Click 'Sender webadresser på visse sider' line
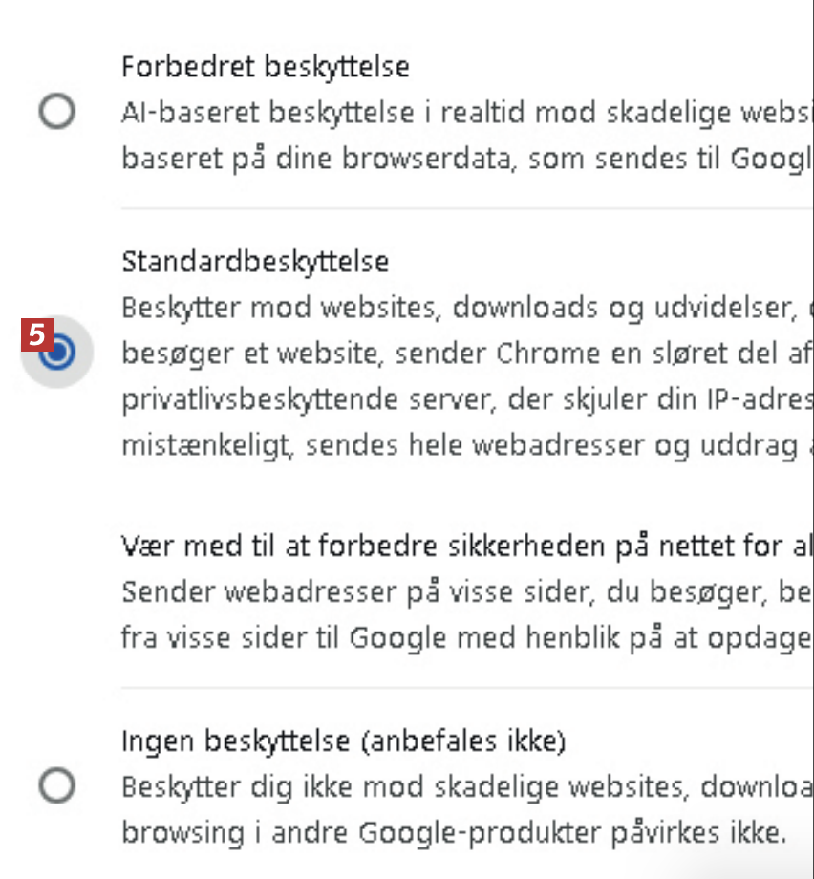This screenshot has height=879, width=814. pyautogui.click(x=459, y=592)
